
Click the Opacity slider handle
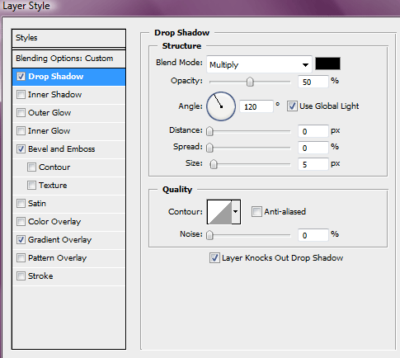[250, 82]
